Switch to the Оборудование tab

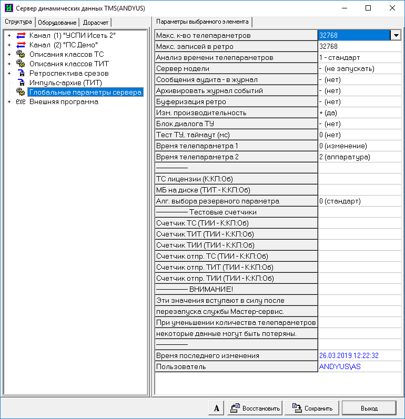point(58,23)
